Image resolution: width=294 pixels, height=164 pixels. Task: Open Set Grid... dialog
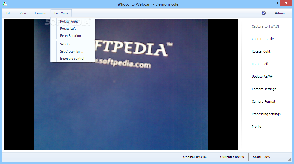[67, 44]
